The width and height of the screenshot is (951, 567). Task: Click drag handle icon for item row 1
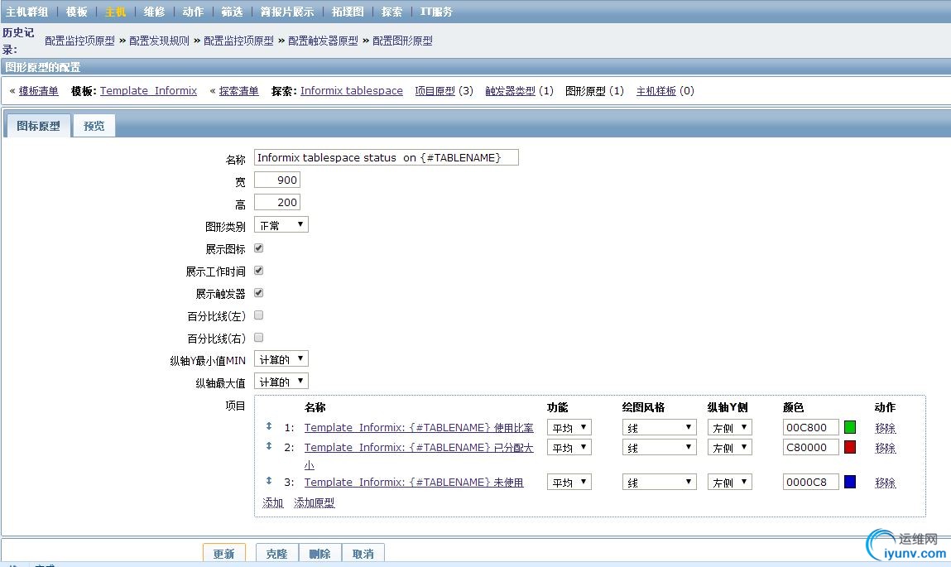click(269, 426)
